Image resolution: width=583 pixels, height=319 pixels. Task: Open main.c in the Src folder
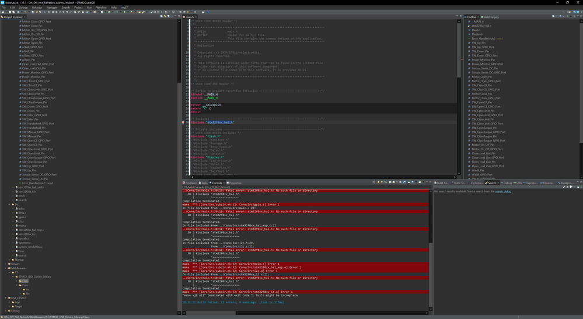(22, 226)
